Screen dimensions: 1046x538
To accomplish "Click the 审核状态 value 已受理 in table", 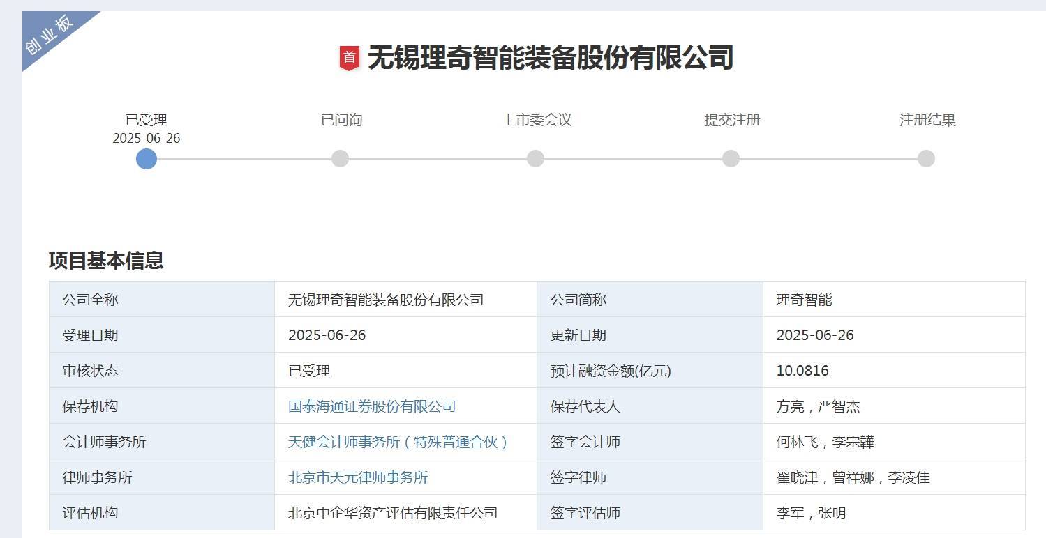I will pyautogui.click(x=309, y=371).
